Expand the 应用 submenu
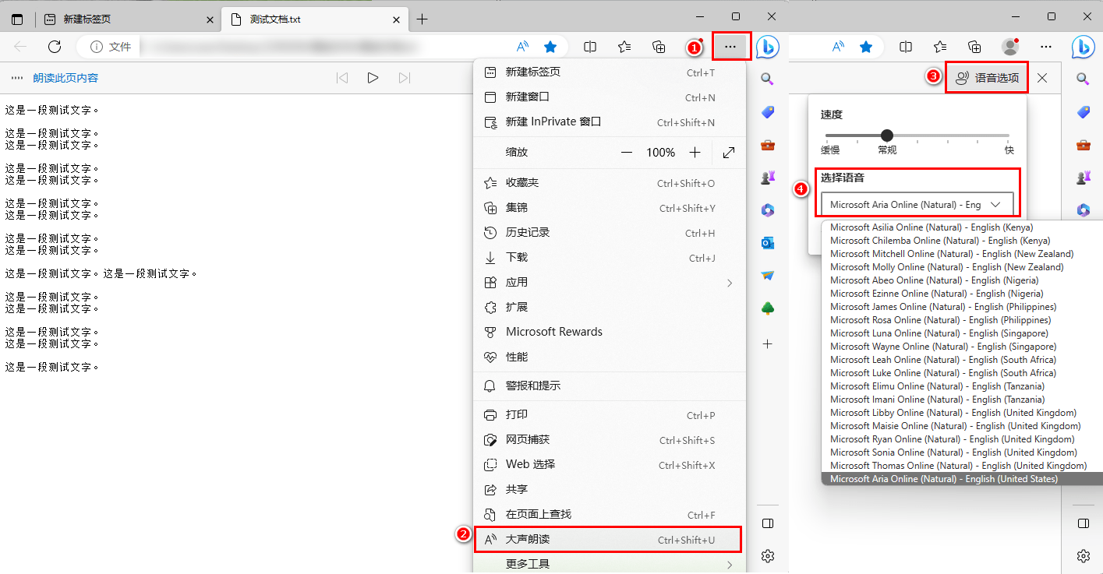 click(x=608, y=282)
